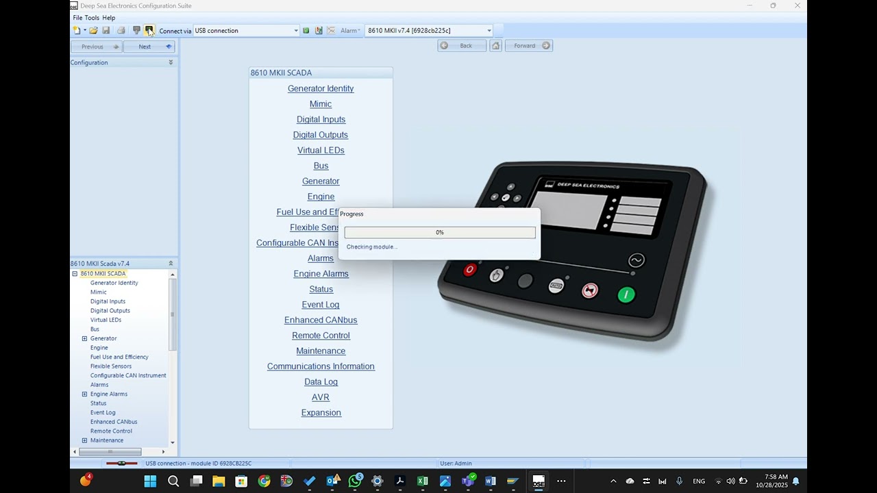Click the Home icon button
This screenshot has height=493, width=877.
tap(496, 46)
